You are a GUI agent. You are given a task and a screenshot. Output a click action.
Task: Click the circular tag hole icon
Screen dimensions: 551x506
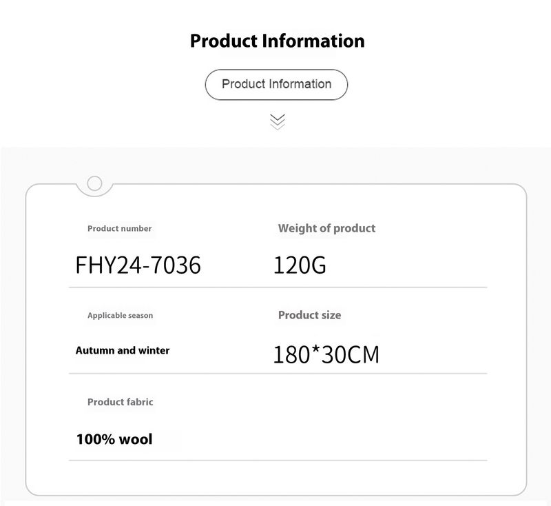(95, 183)
